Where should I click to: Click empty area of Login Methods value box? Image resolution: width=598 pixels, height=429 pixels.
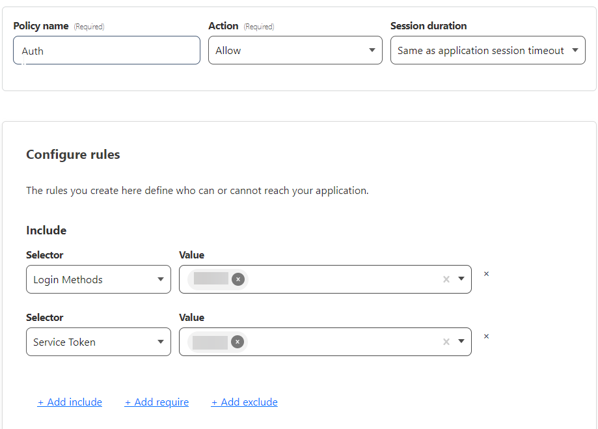(x=345, y=279)
